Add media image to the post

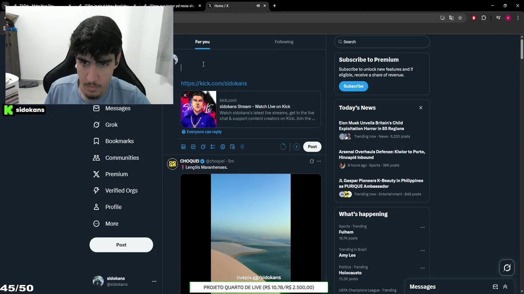tap(183, 147)
